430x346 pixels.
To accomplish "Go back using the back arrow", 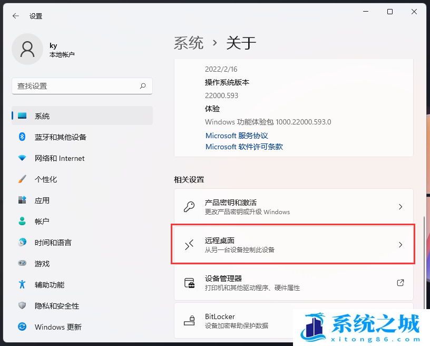I will (16, 16).
